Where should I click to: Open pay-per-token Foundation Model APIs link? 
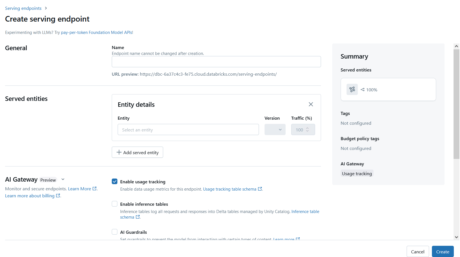point(97,33)
